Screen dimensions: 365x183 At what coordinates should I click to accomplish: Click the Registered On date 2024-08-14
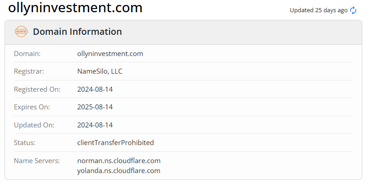tap(95, 89)
